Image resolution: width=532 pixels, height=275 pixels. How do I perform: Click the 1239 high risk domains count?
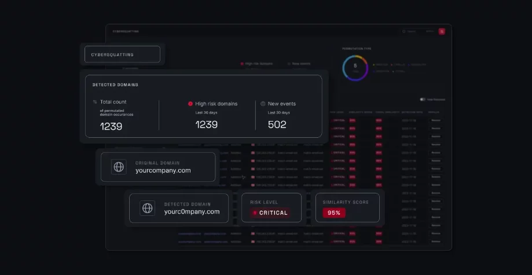pyautogui.click(x=206, y=124)
